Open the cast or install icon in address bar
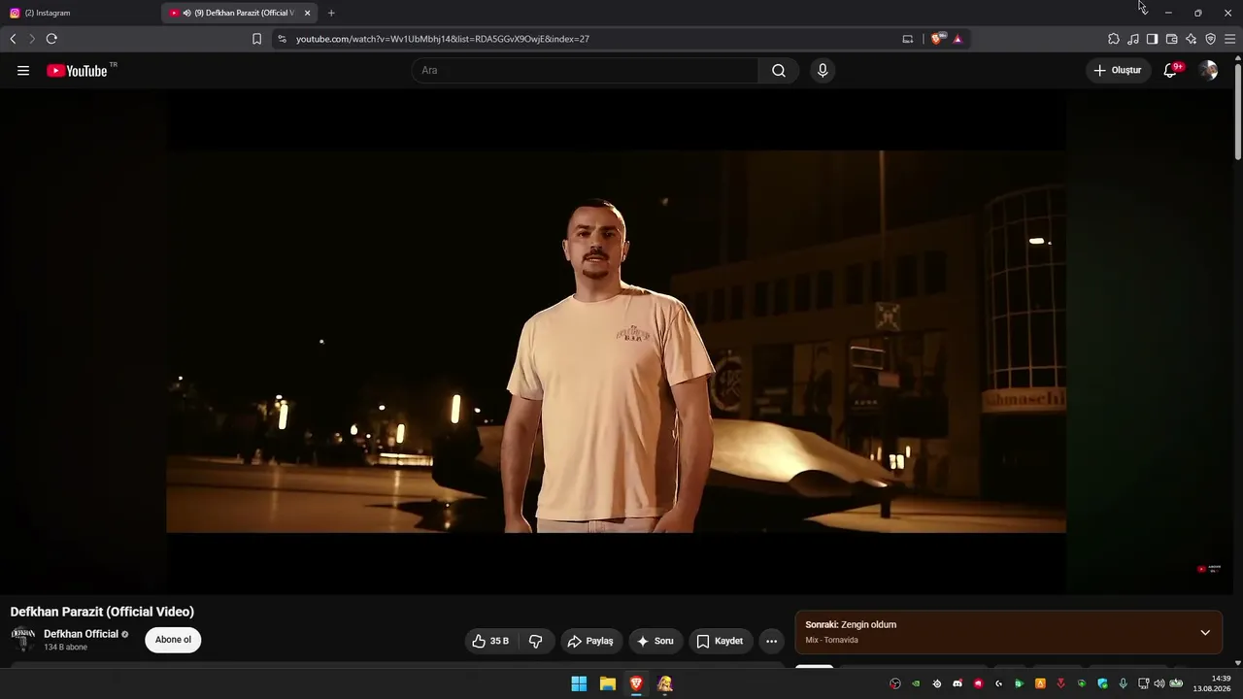The image size is (1243, 699). point(908,39)
